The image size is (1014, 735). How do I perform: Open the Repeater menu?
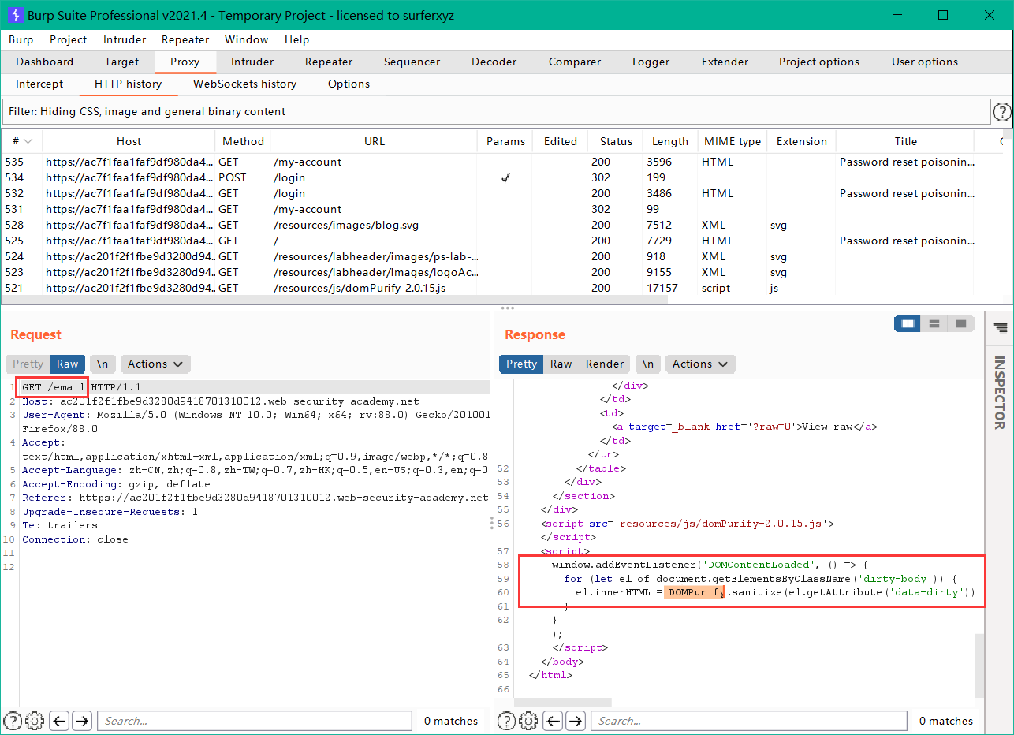185,39
